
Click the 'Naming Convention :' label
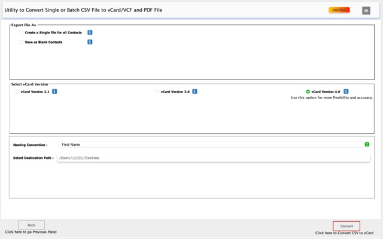pos(31,145)
